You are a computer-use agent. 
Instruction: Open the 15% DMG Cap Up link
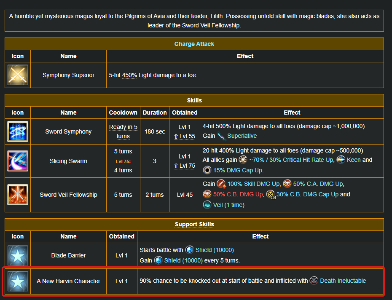[x=238, y=170]
